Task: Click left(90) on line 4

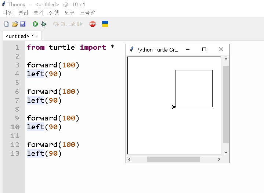Action: [x=44, y=74]
